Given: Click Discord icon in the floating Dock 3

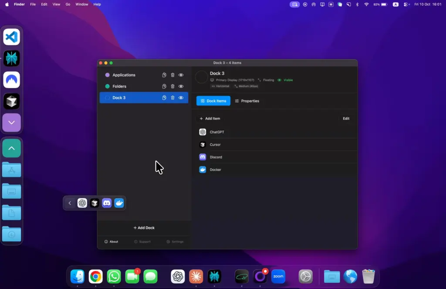Looking at the screenshot, I should [107, 203].
